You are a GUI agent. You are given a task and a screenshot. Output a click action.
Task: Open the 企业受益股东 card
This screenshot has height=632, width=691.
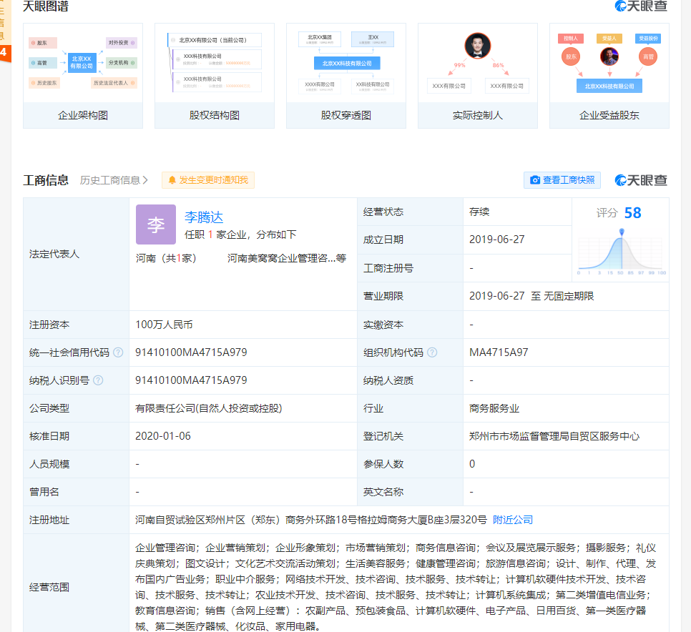[609, 71]
